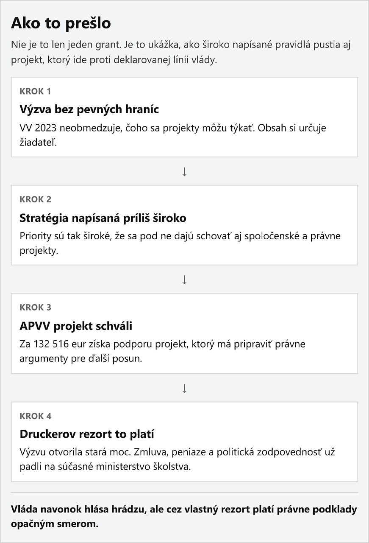This screenshot has height=543, width=369.
Task: Click the arrow between Krok 3 and Krok 4
Action: click(x=184, y=388)
